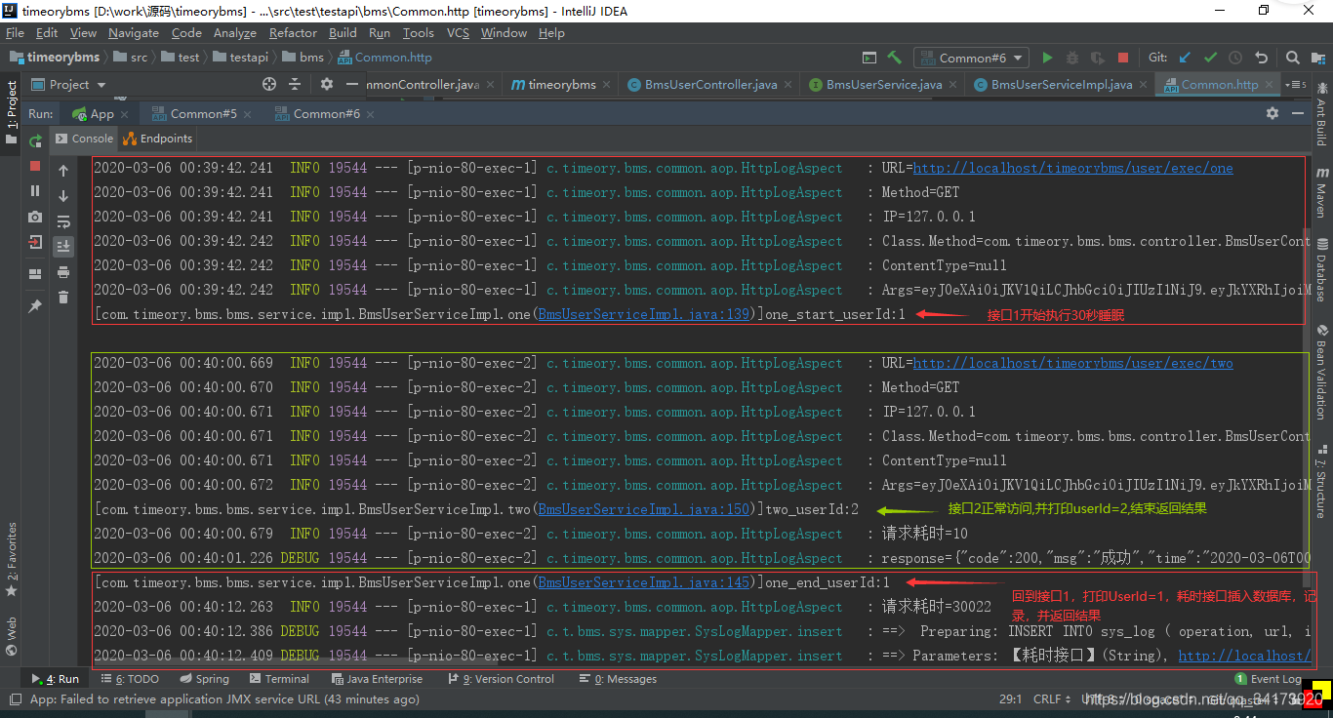Image resolution: width=1333 pixels, height=718 pixels.
Task: Take a thread dump with camera icon
Action: point(35,217)
